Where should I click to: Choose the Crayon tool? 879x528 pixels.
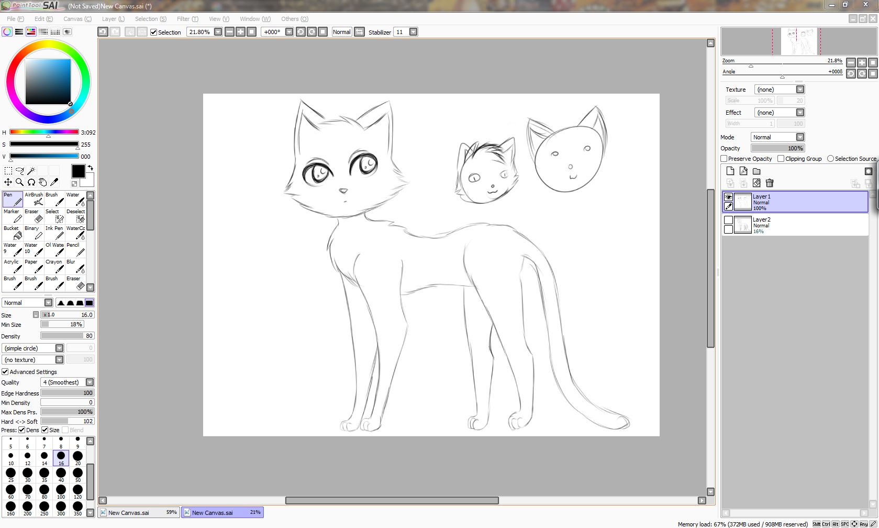(x=54, y=266)
